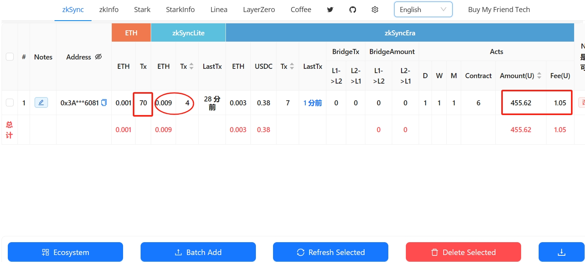Screen dimensions: 585x262
Task: Click the edit note pencil icon
Action: point(41,103)
